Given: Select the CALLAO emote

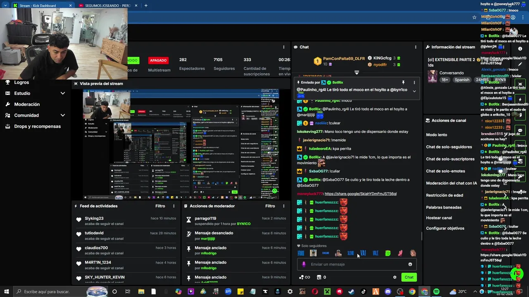Looking at the screenshot, I should point(326,253).
